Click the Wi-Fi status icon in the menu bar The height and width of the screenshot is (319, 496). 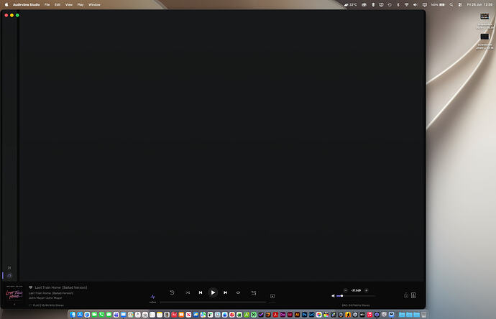coord(407,5)
